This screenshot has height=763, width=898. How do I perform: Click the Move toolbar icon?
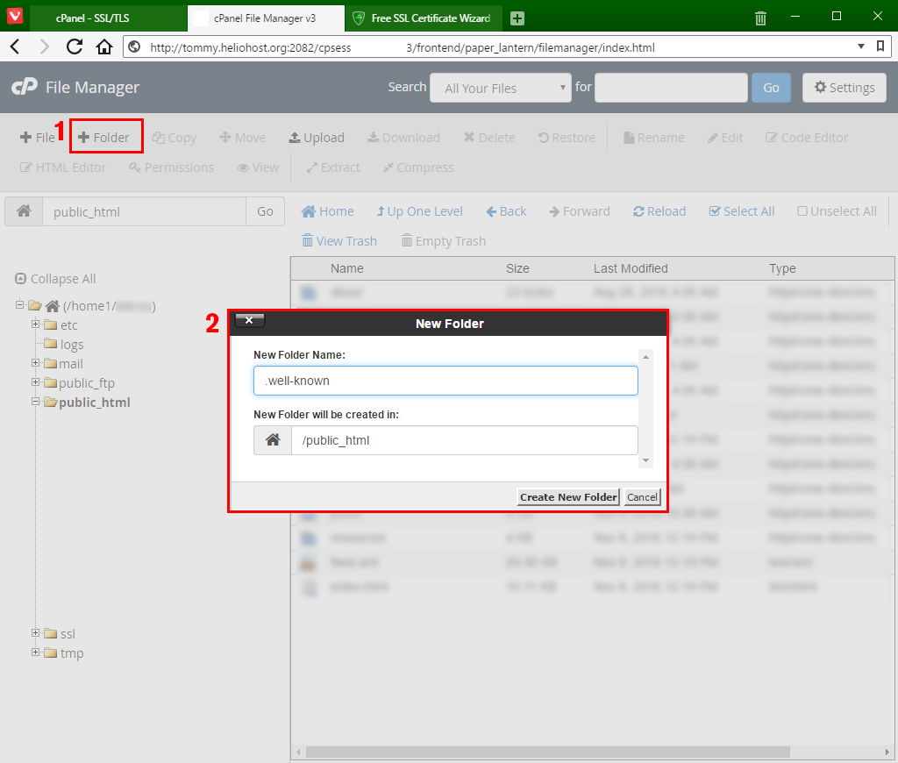pyautogui.click(x=242, y=138)
